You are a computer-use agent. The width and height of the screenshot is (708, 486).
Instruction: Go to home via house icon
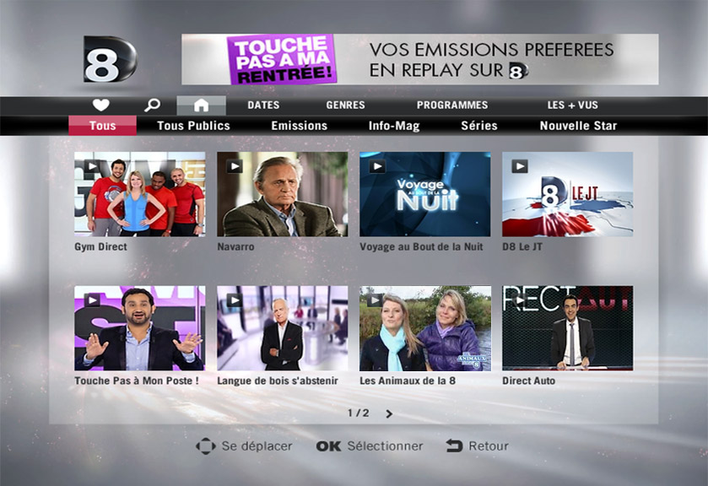coord(201,105)
